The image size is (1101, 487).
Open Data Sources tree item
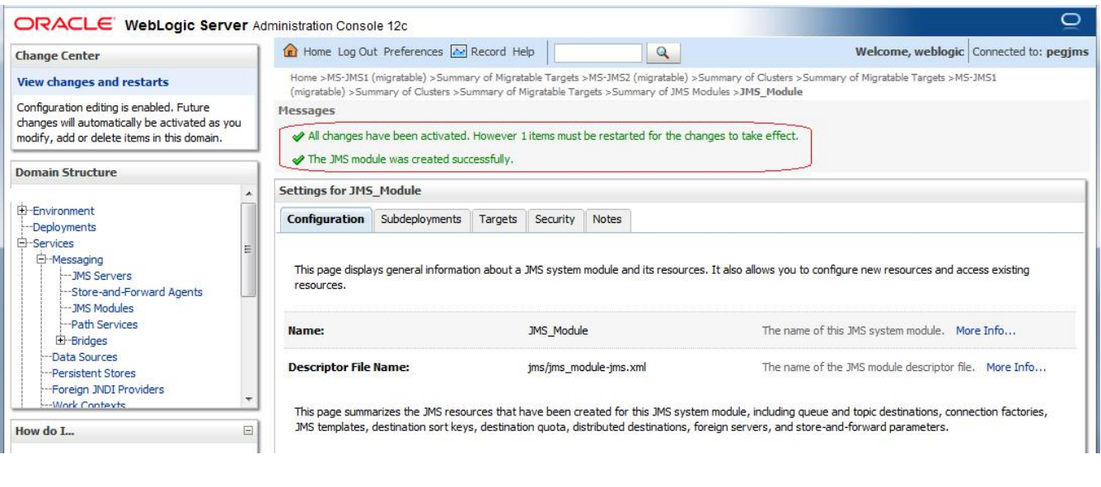[x=84, y=357]
